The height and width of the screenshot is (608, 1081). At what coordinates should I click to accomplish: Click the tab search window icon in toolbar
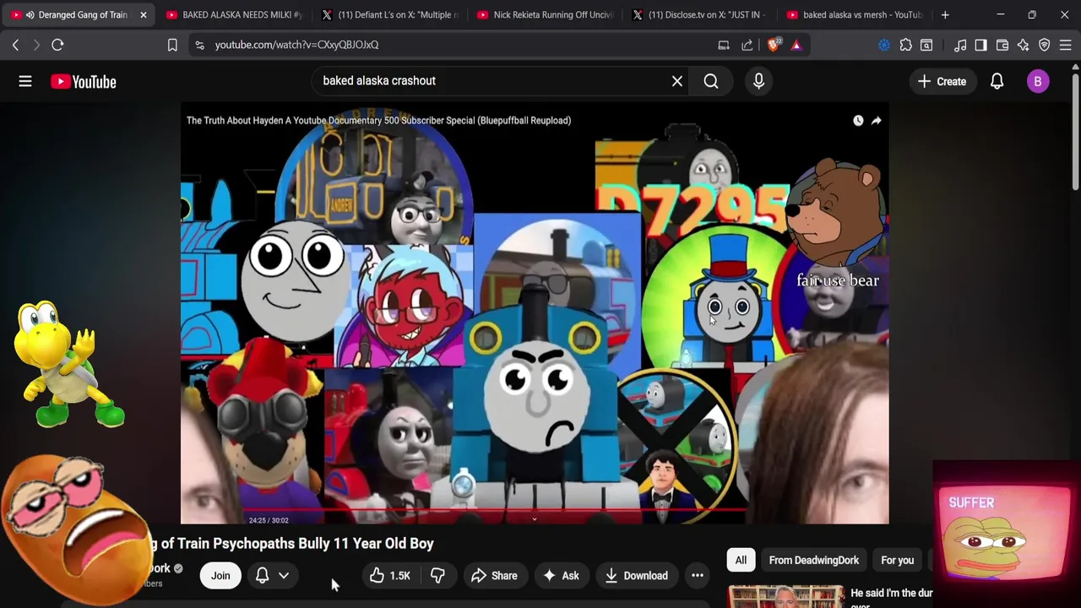pyautogui.click(x=926, y=45)
